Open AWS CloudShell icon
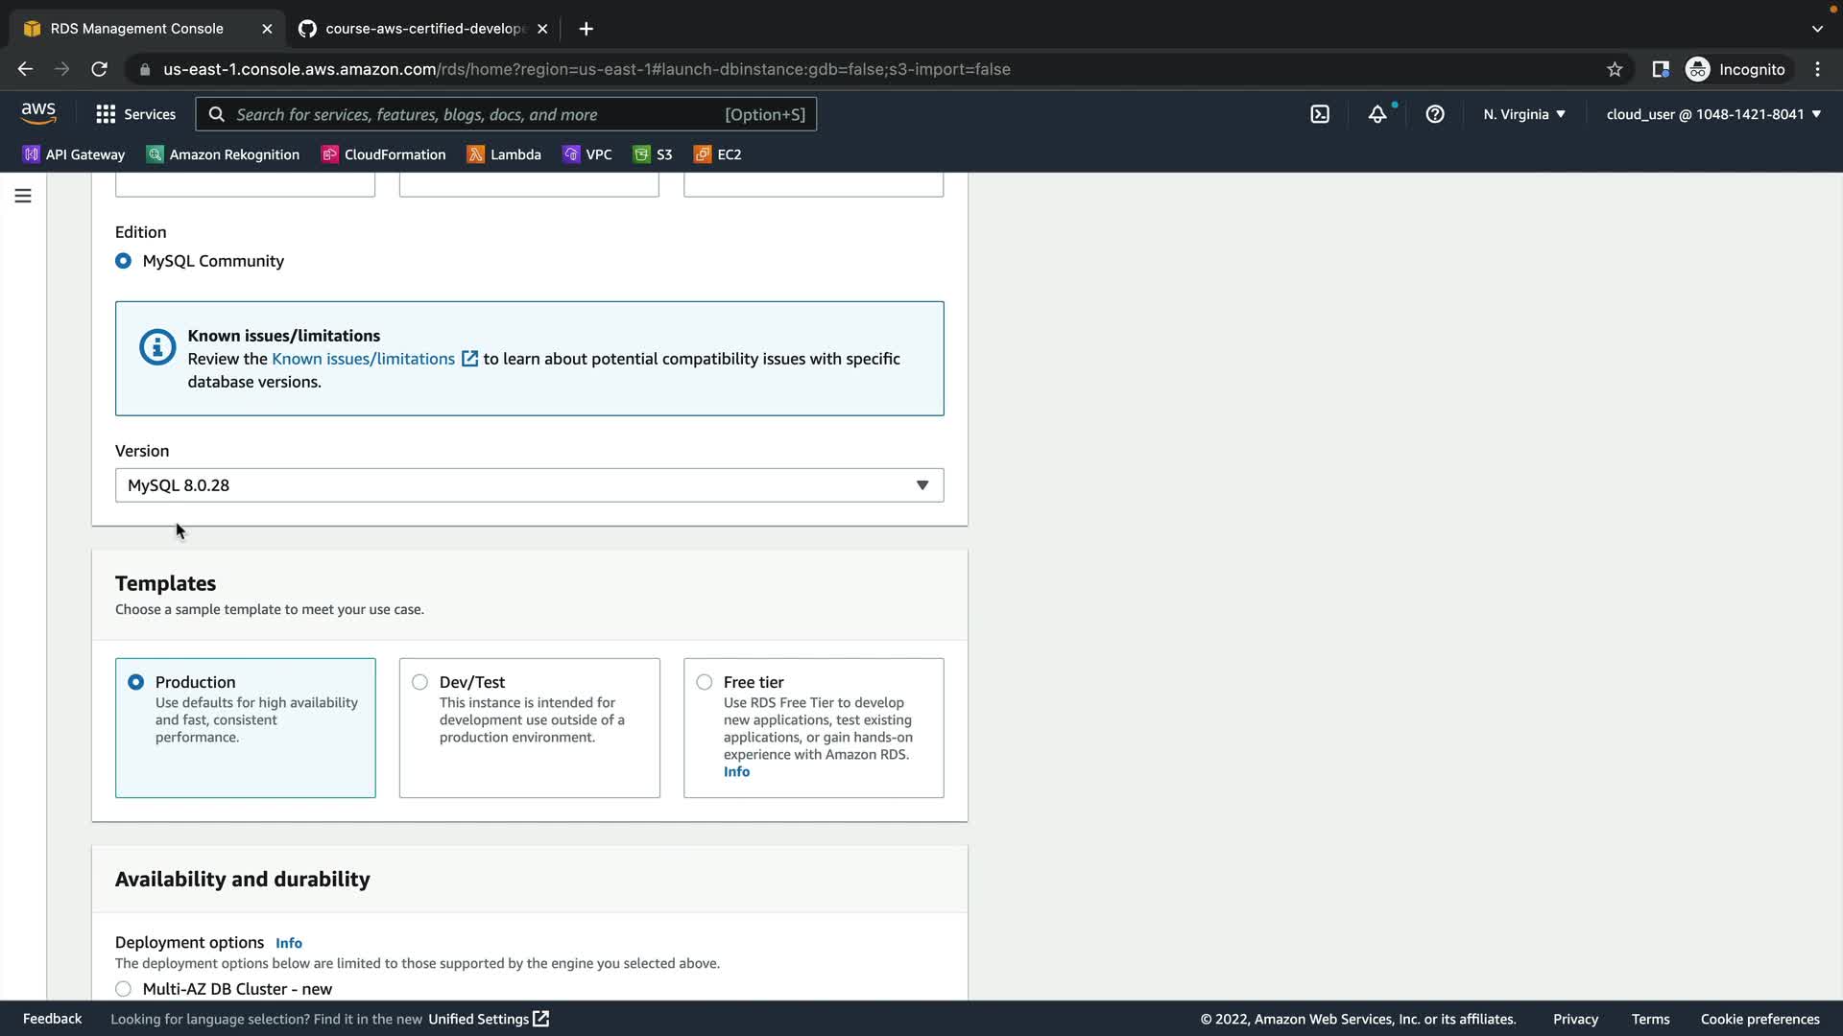 1320,114
